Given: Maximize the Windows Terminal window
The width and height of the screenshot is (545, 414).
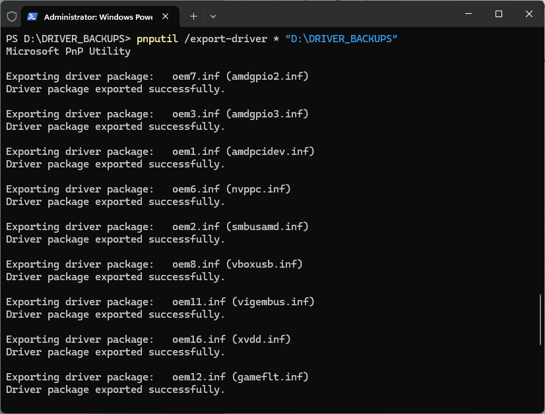Looking at the screenshot, I should click(x=498, y=13).
